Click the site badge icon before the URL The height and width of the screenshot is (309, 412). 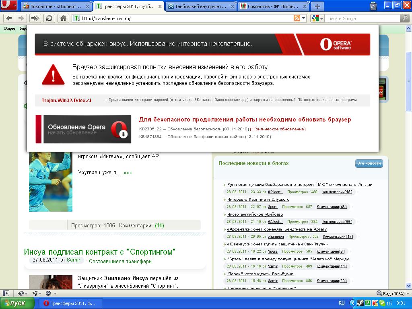point(76,18)
